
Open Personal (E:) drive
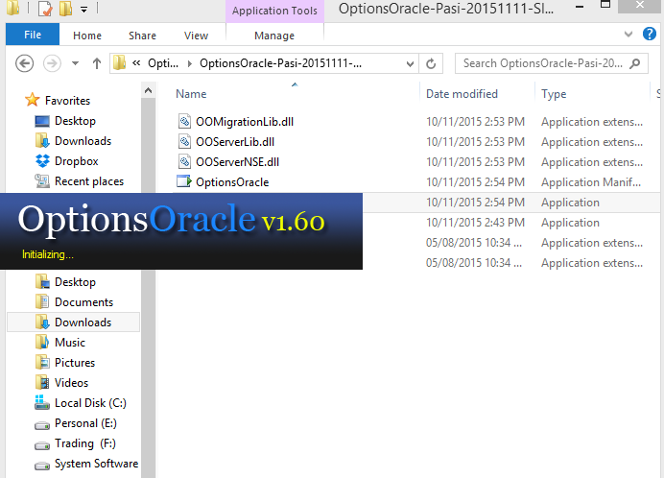point(85,423)
